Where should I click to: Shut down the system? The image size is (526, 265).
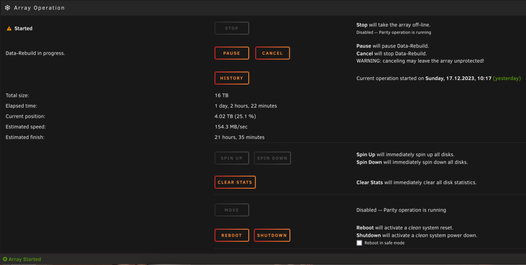click(x=272, y=235)
